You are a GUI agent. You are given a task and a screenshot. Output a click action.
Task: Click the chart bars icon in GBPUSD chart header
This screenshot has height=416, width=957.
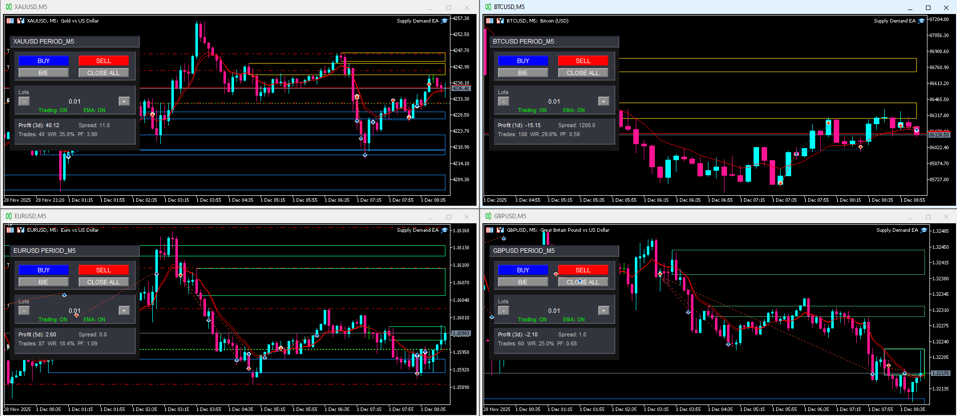click(500, 230)
